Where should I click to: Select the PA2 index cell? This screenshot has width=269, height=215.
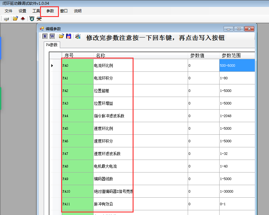pyautogui.click(x=77, y=91)
